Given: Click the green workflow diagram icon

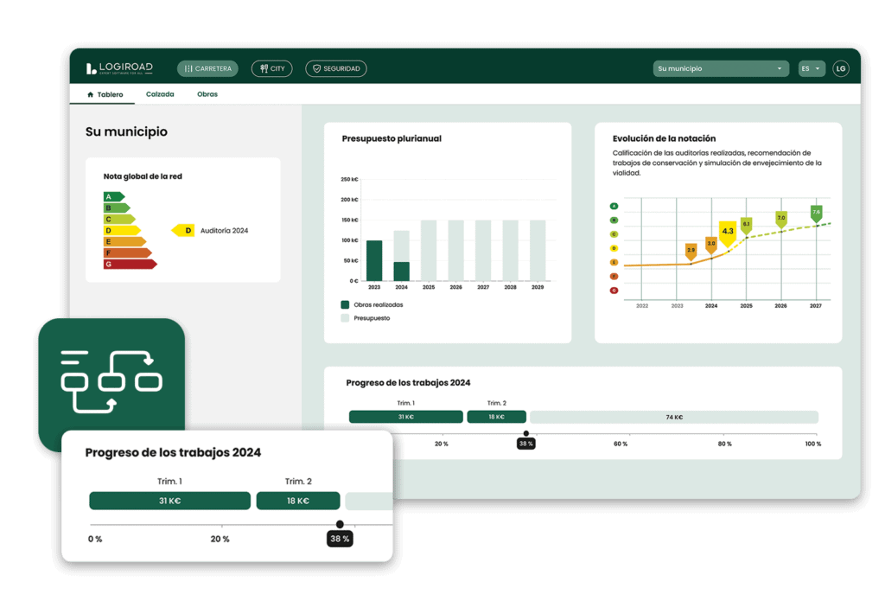Looking at the screenshot, I should point(111,380).
